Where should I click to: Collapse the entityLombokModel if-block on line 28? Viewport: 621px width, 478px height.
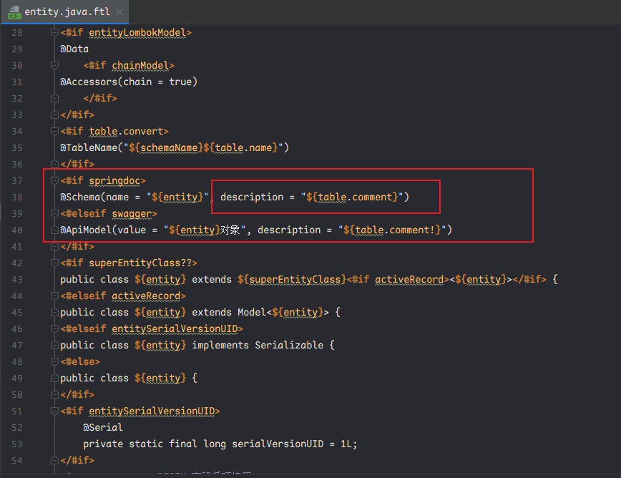[x=54, y=33]
